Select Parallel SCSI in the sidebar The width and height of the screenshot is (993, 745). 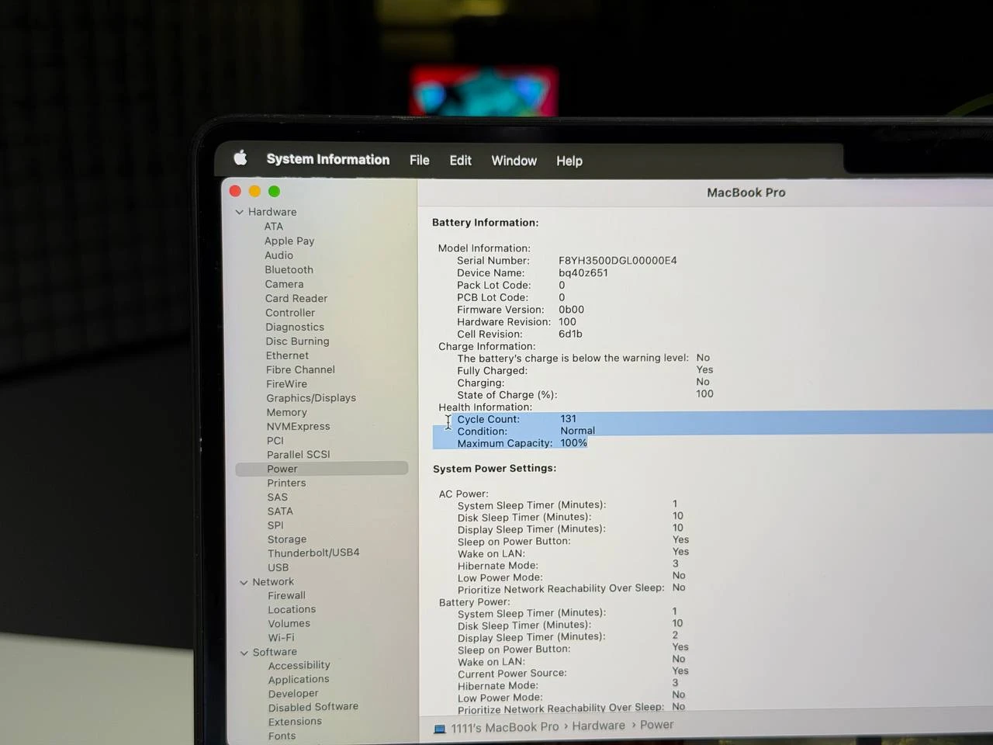(299, 455)
